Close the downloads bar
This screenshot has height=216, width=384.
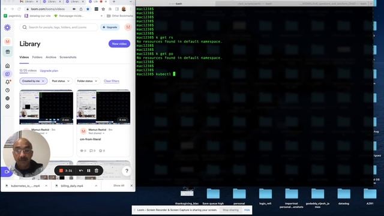[131, 185]
